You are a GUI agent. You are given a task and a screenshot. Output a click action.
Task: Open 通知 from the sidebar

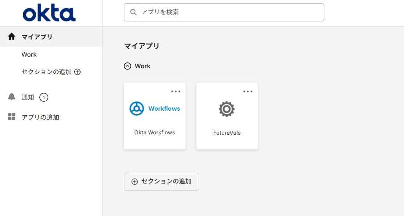click(x=28, y=97)
